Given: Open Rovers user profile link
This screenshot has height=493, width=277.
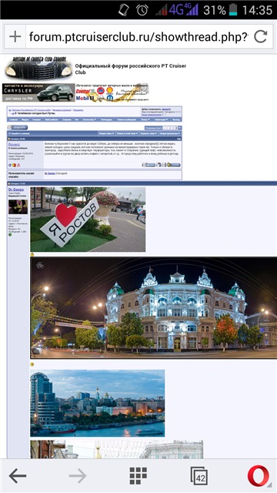Looking at the screenshot, I should pos(14,144).
